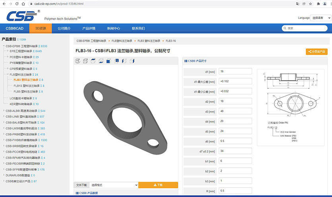This screenshot has height=197, width=332.
Task: Select the top face cube view icon
Action: click(93, 61)
